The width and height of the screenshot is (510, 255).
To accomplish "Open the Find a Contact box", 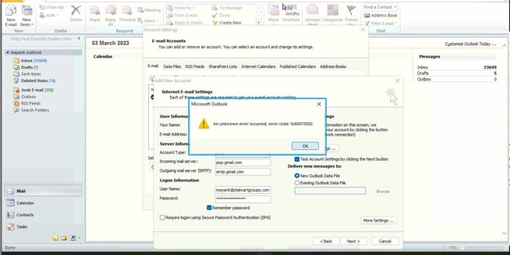I will (380, 7).
